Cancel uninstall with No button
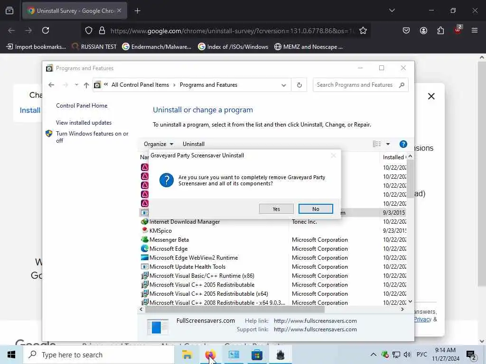486x364 pixels. pyautogui.click(x=316, y=209)
